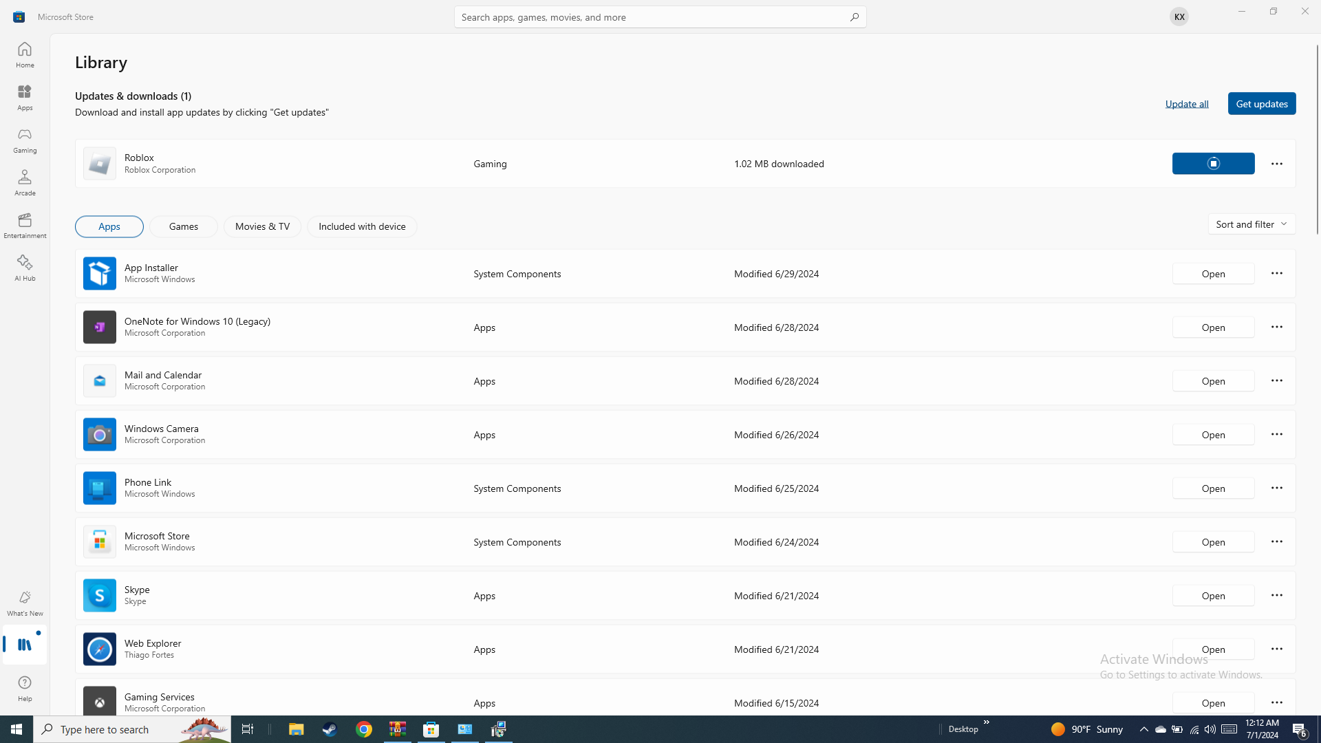Open the Skype app

(x=1213, y=595)
